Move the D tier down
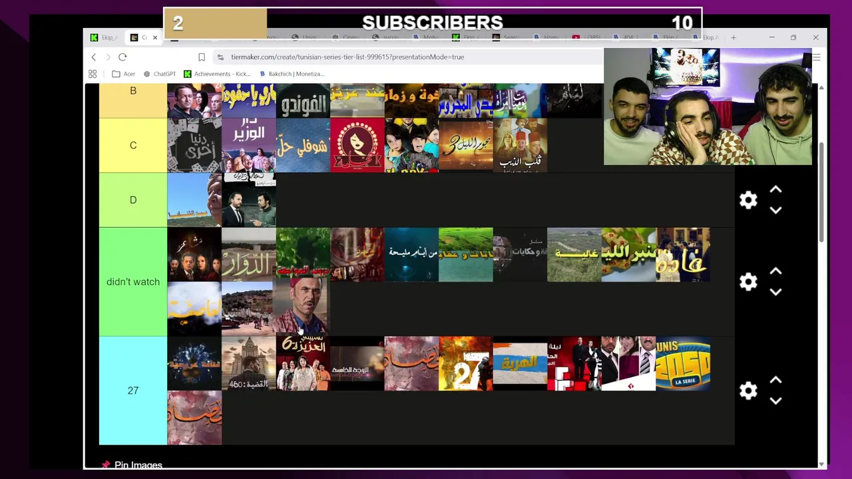The width and height of the screenshot is (852, 479). (775, 210)
